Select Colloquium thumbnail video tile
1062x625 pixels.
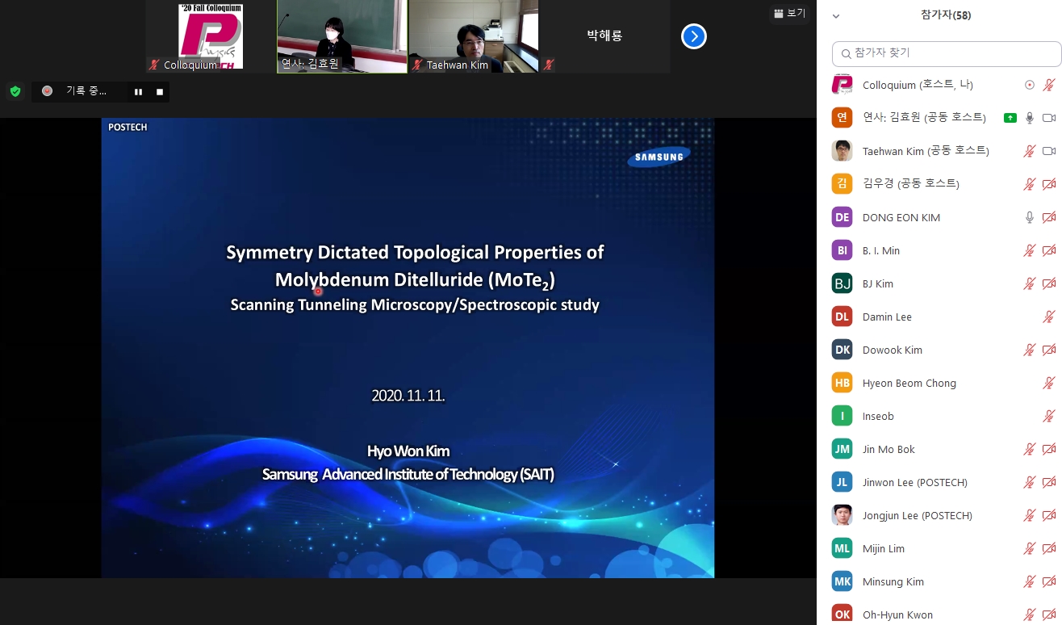click(x=211, y=36)
